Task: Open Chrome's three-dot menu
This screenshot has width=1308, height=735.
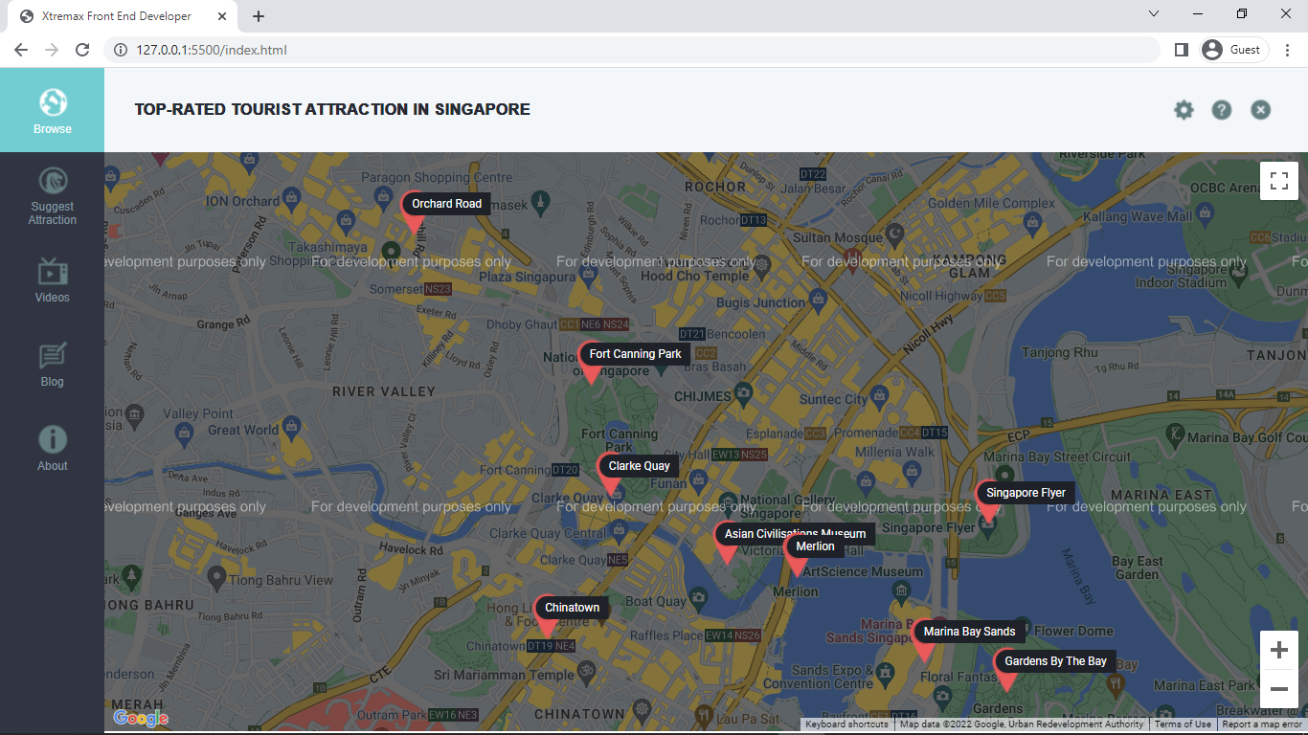Action: [1287, 49]
